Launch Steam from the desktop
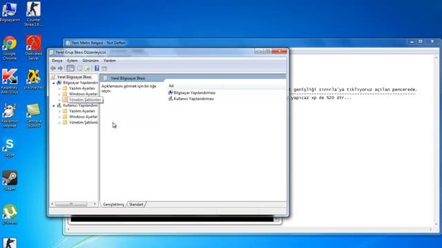Image resolution: width=442 pixels, height=248 pixels. 10,180
